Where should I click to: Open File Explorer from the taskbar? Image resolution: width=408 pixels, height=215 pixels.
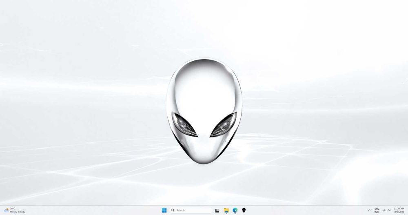pyautogui.click(x=226, y=211)
